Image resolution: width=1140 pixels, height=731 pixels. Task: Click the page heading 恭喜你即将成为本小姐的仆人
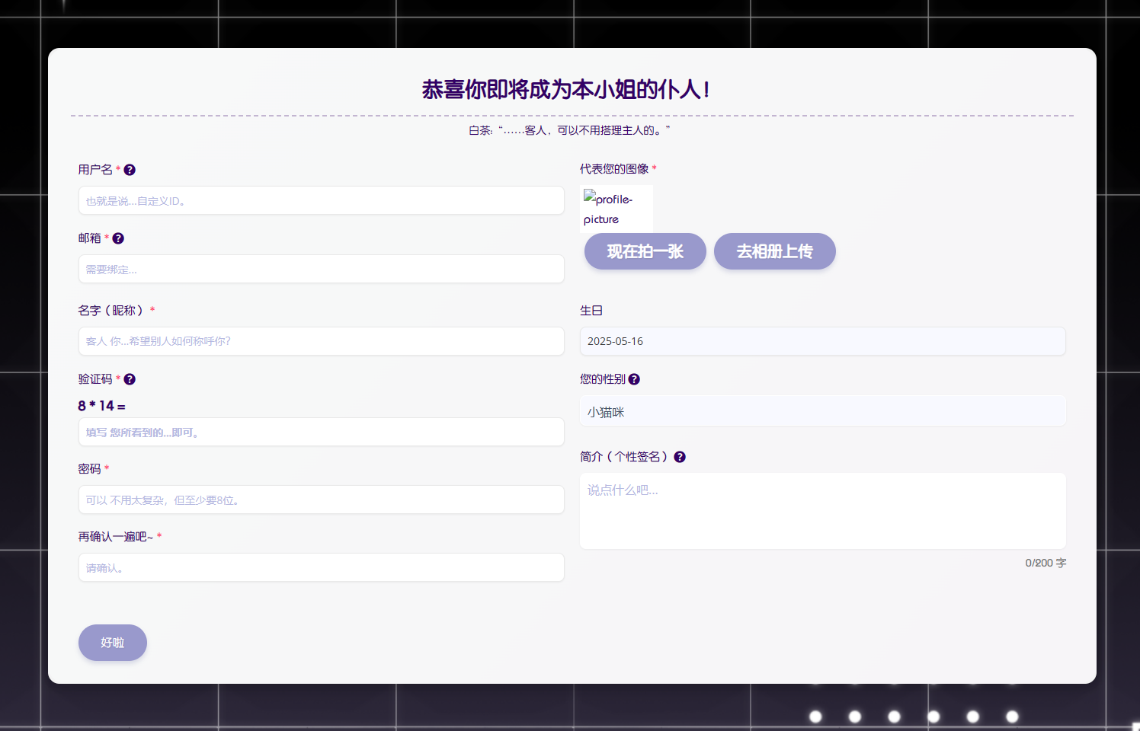[566, 90]
